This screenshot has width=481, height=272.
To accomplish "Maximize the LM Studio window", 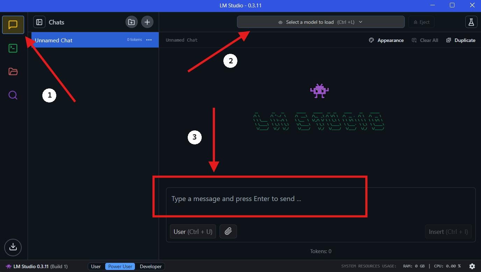I will [x=452, y=5].
